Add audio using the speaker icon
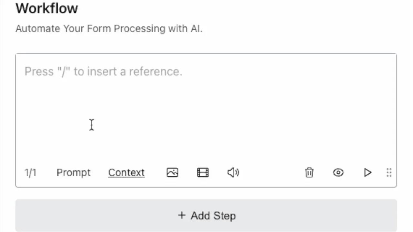This screenshot has height=232, width=413. tap(233, 172)
